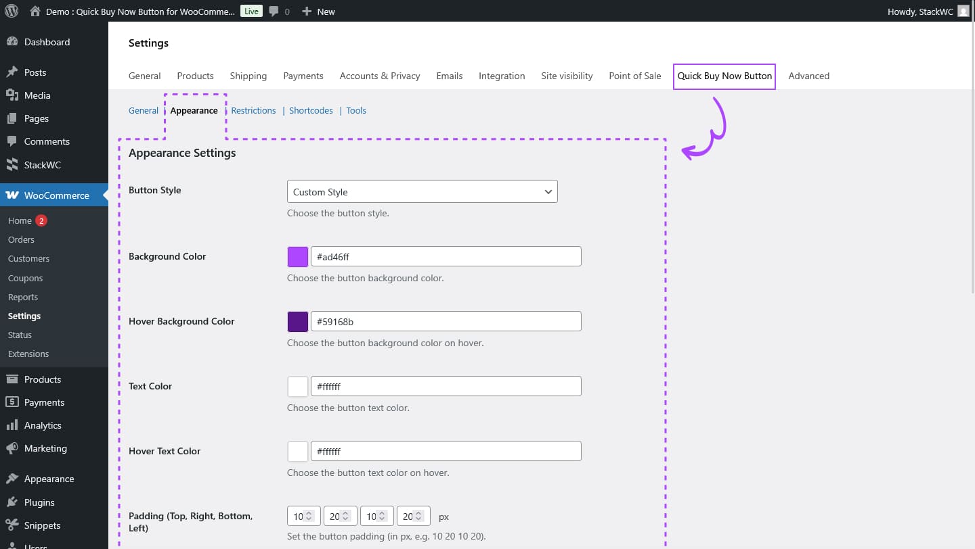The width and height of the screenshot is (975, 549).
Task: Open the comments bubble icon in admin bar
Action: coord(274,11)
